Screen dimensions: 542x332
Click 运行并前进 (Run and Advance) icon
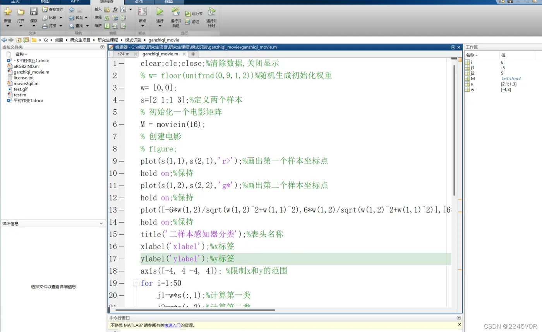176,12
